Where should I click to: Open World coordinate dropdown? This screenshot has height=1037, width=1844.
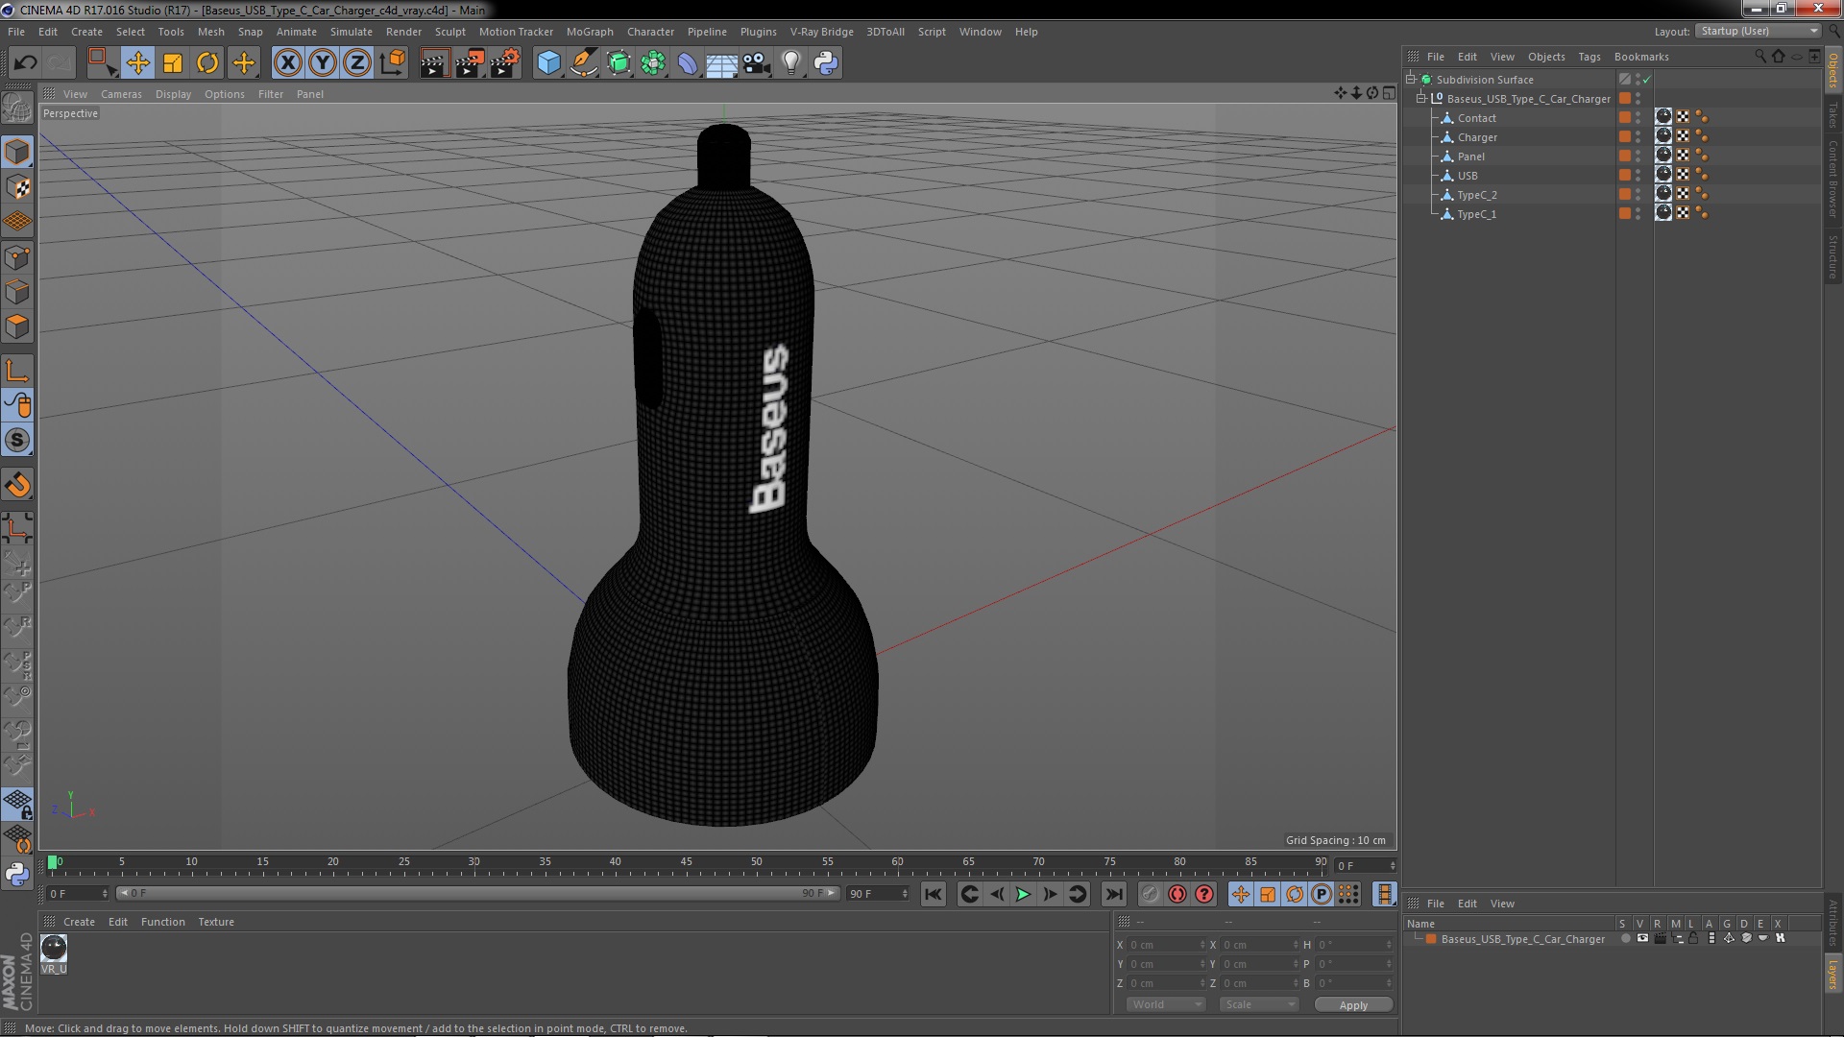[x=1165, y=1004]
